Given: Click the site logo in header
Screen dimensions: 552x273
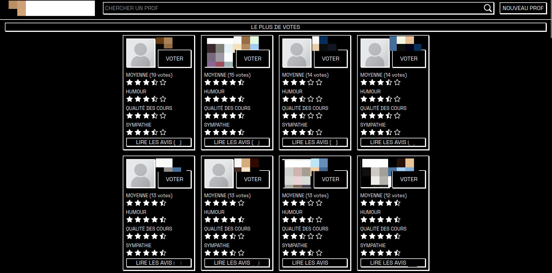Looking at the screenshot, I should pos(52,8).
